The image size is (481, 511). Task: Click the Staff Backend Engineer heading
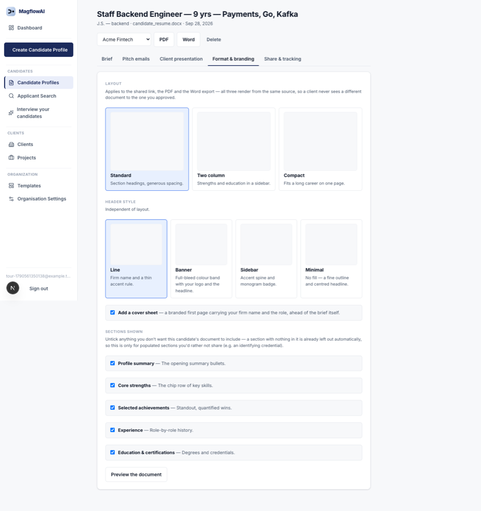[x=198, y=14]
